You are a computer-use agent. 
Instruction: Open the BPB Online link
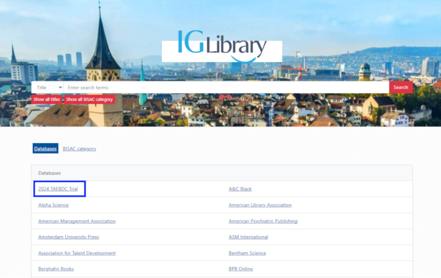241,269
